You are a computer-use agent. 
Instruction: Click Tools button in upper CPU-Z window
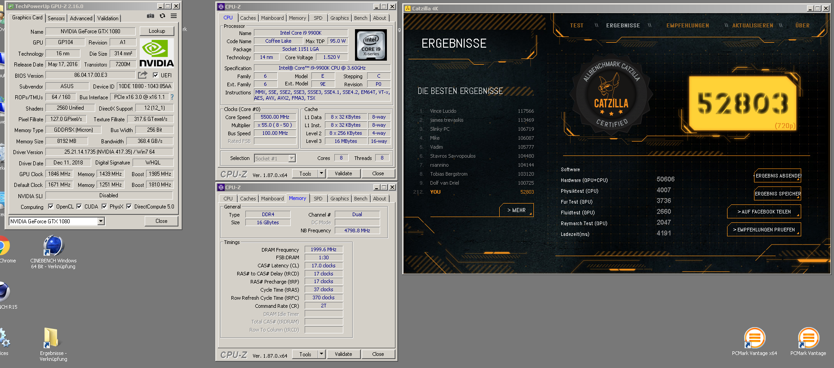tap(305, 173)
